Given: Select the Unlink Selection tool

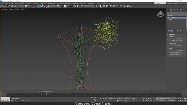Looking at the screenshot, I should pyautogui.click(x=12, y=6).
